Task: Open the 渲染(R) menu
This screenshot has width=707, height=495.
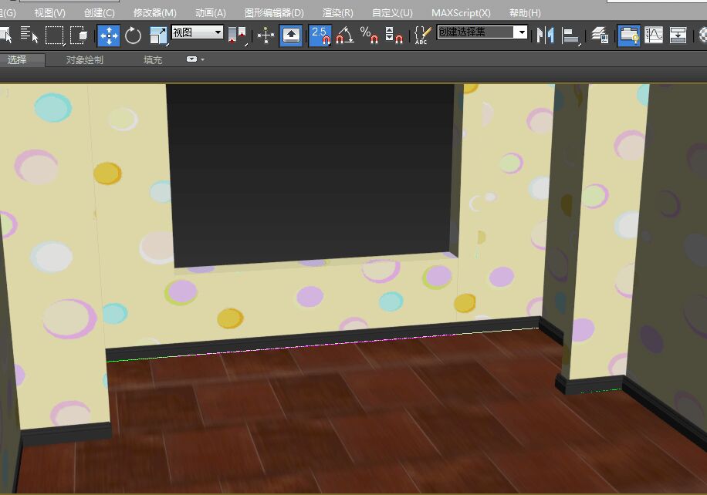Action: click(x=337, y=13)
